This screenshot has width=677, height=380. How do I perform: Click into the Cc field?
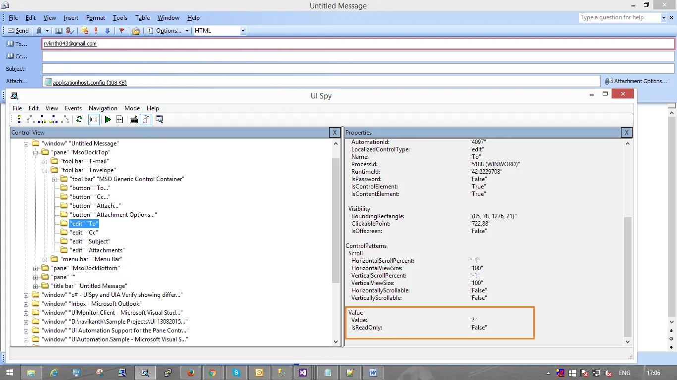coord(358,56)
